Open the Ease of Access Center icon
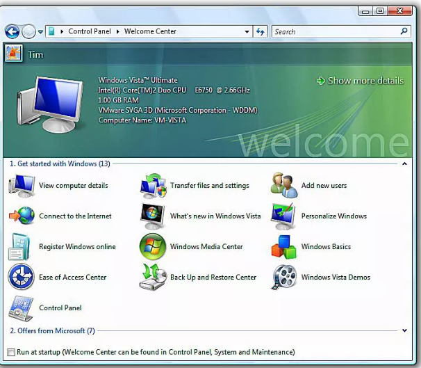Image resolution: width=421 pixels, height=368 pixels. pos(21,277)
